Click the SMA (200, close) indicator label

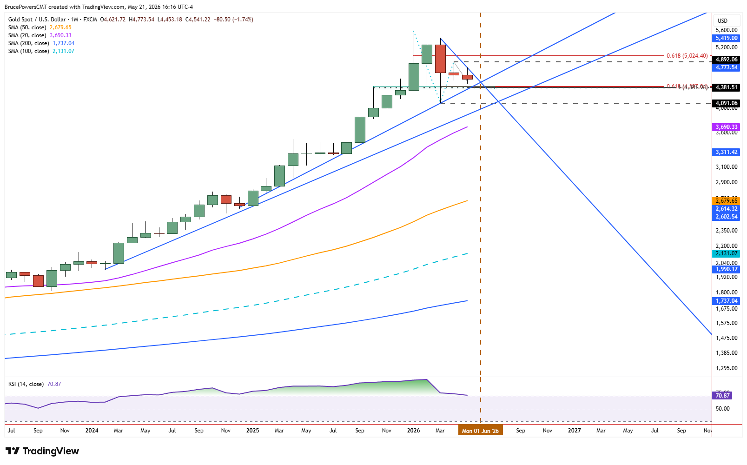[29, 43]
